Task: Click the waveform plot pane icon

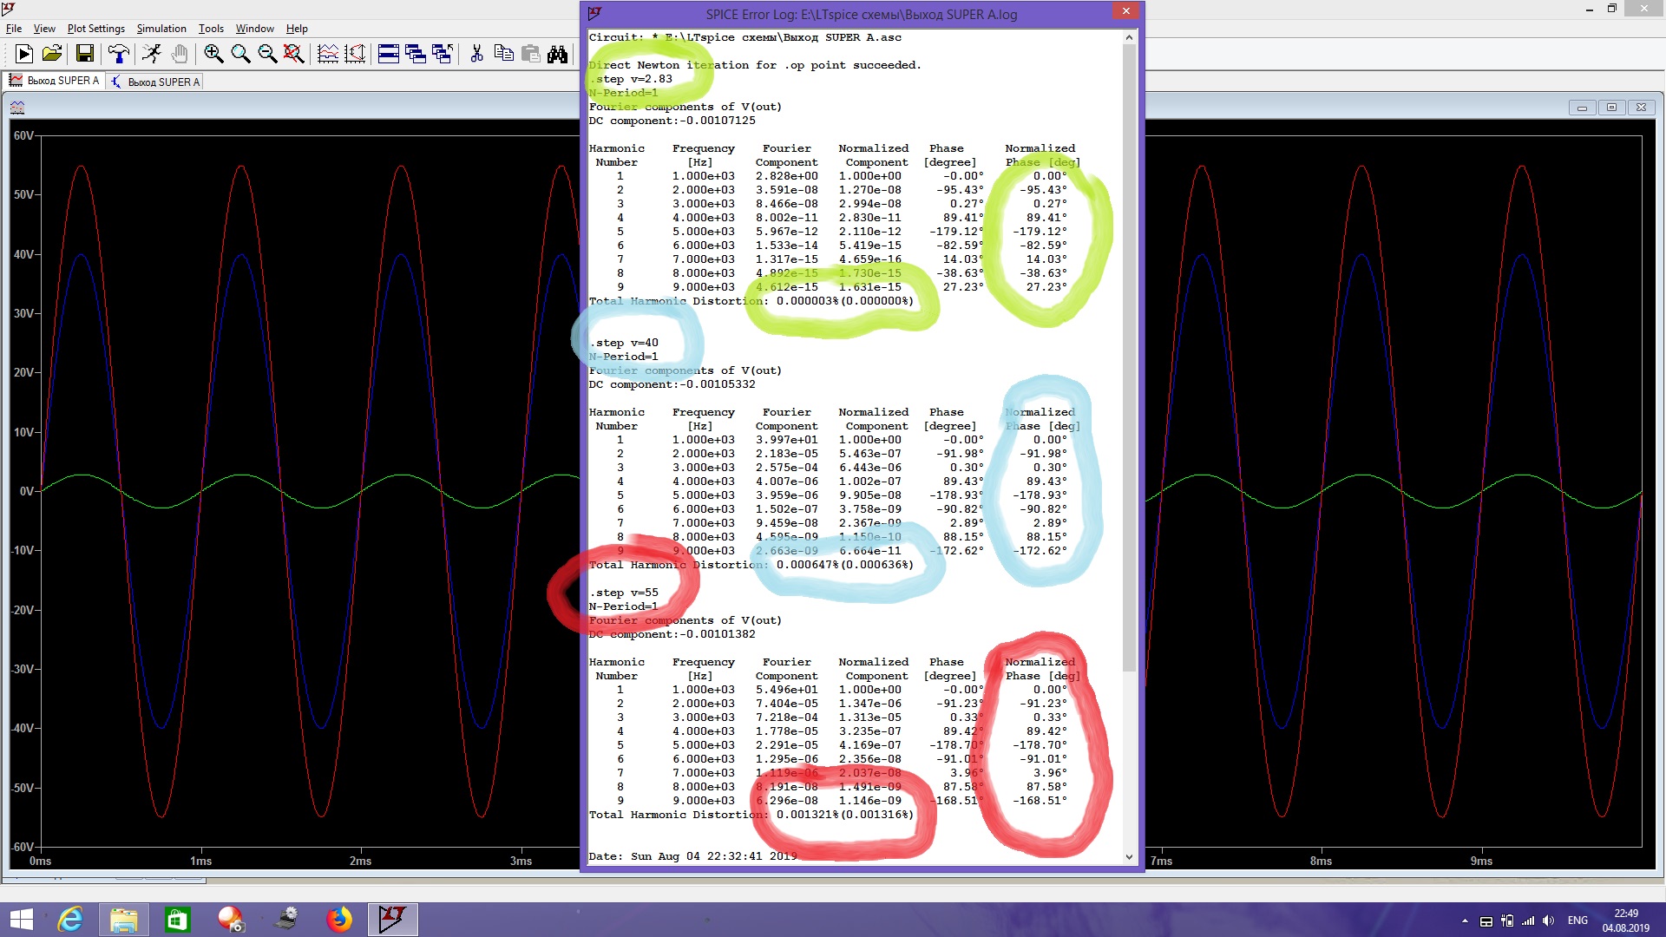Action: pyautogui.click(x=17, y=108)
